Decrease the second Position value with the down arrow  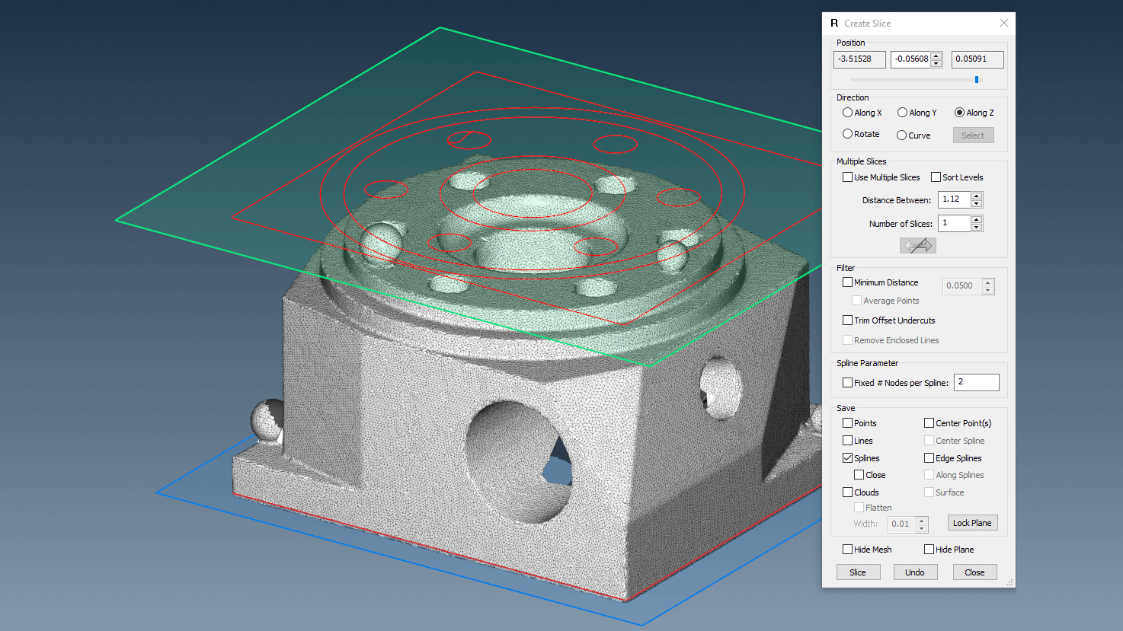coord(936,63)
